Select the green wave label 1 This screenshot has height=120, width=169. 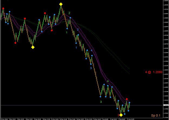[x=67, y=33]
